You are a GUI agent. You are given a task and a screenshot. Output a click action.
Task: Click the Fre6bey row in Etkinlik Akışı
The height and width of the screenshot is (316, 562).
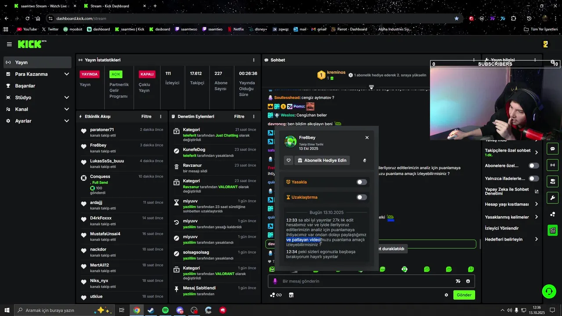122,148
